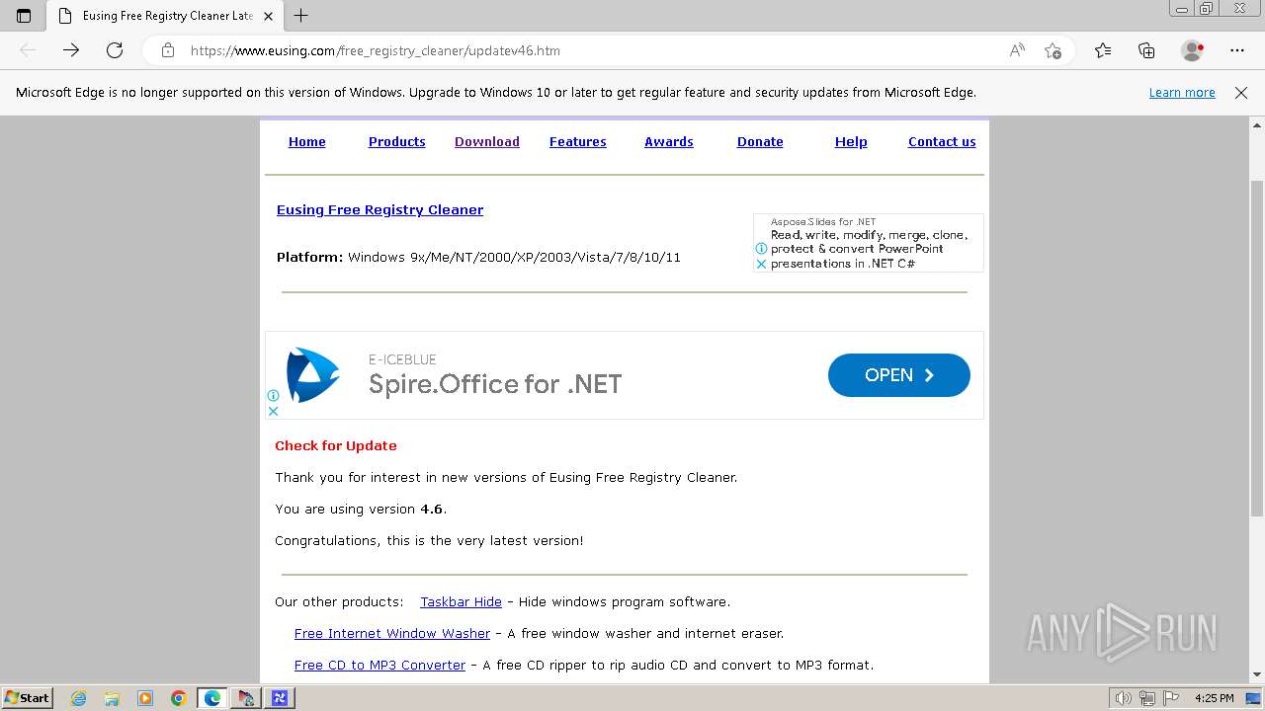
Task: Click the "Check for Update" heading text
Action: [x=336, y=446]
